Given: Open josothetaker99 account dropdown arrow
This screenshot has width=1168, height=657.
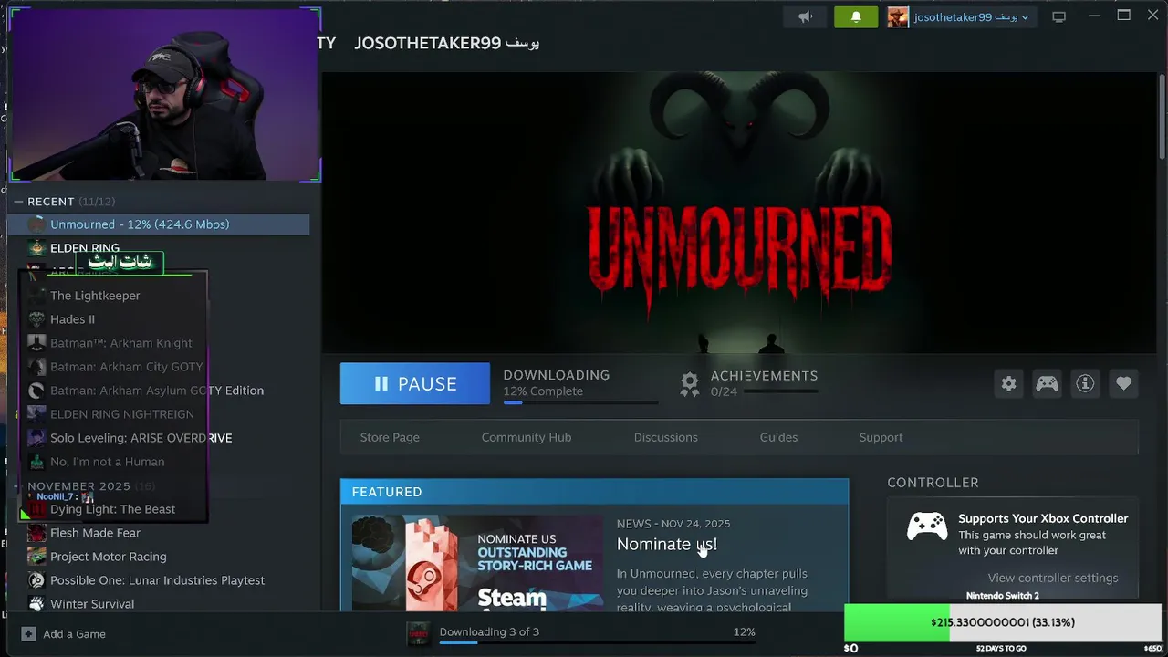Looking at the screenshot, I should point(1025,17).
